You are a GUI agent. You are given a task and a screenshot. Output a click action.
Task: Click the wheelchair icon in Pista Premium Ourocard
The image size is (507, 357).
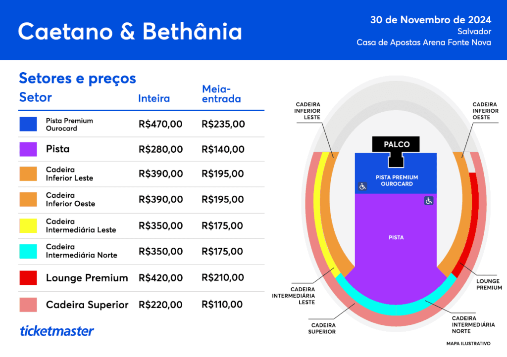(x=362, y=186)
